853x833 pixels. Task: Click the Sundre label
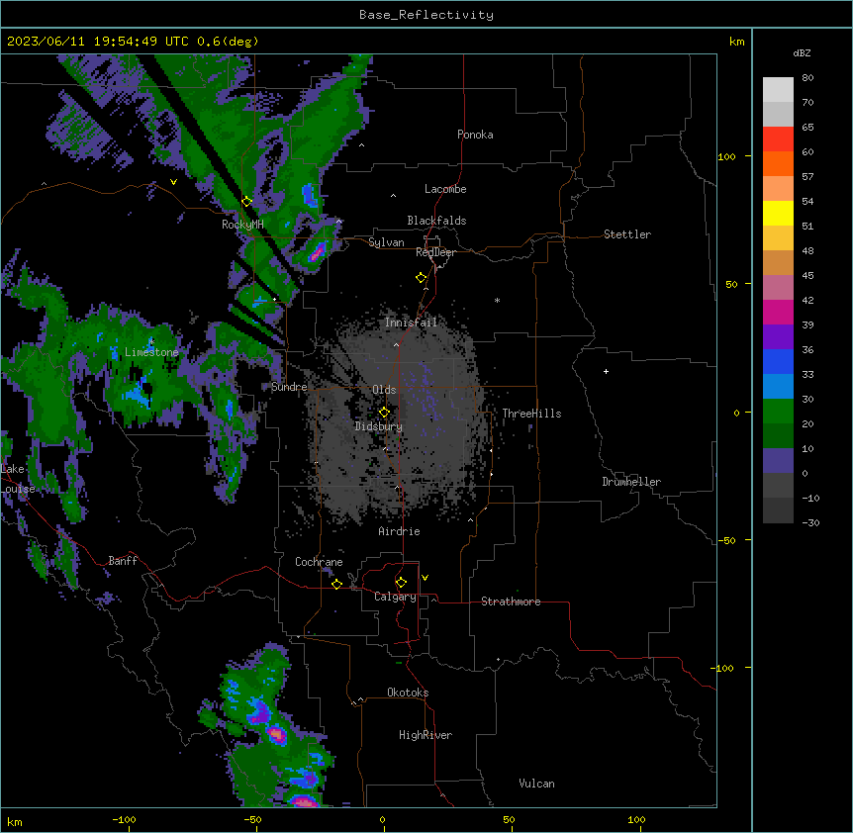point(289,387)
